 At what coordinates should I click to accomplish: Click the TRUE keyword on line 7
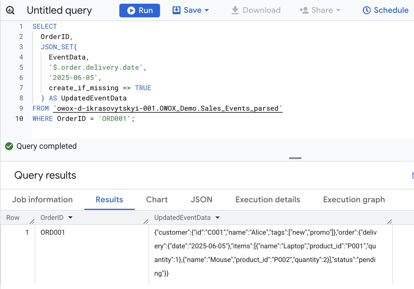(x=143, y=88)
